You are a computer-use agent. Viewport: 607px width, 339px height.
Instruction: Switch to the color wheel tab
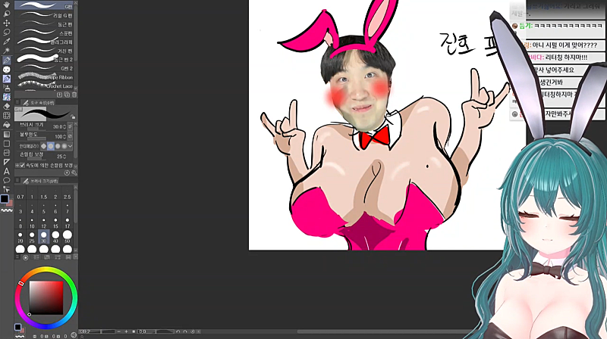point(26,257)
